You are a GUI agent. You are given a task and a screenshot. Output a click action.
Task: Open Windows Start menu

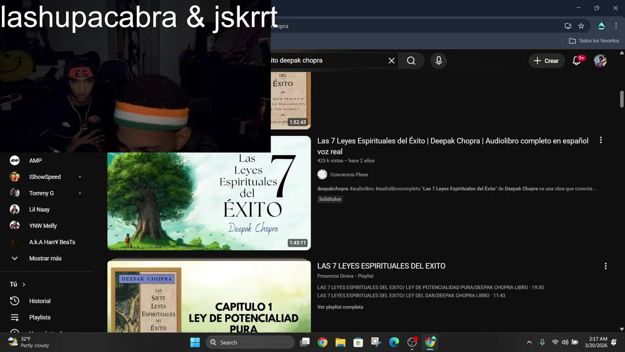pos(195,342)
